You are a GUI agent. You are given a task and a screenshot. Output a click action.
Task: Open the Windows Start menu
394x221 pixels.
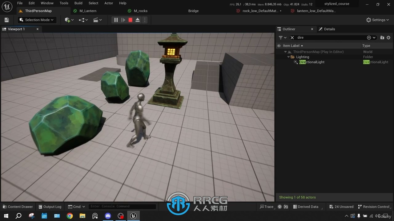(x=6, y=216)
